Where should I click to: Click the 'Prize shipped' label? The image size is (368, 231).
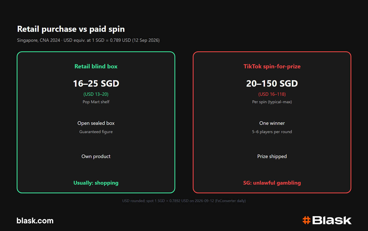(x=272, y=156)
